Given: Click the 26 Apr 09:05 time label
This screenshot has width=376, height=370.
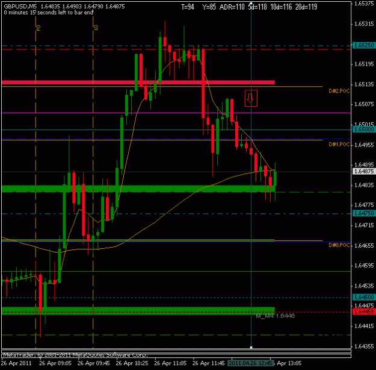Looking at the screenshot, I should pos(55,363).
